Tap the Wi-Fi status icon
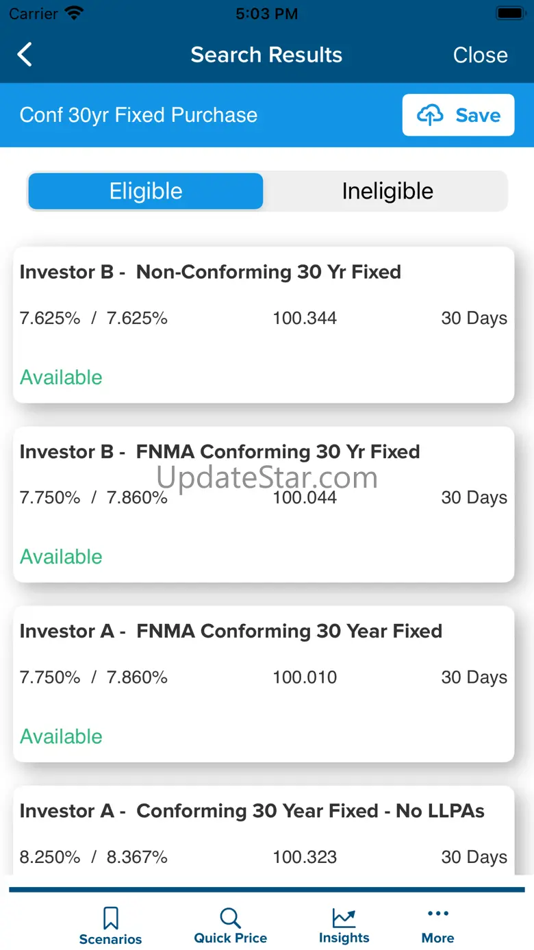Image resolution: width=534 pixels, height=950 pixels. coord(73,14)
